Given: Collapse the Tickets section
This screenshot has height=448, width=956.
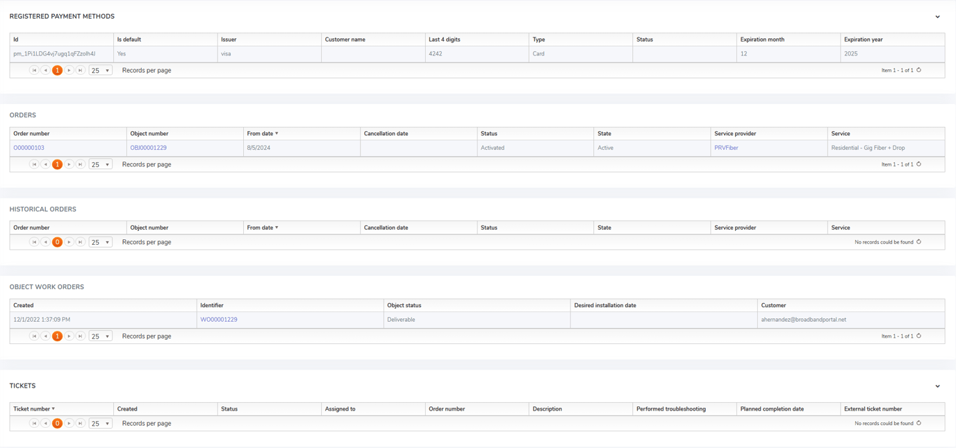Looking at the screenshot, I should tap(937, 386).
